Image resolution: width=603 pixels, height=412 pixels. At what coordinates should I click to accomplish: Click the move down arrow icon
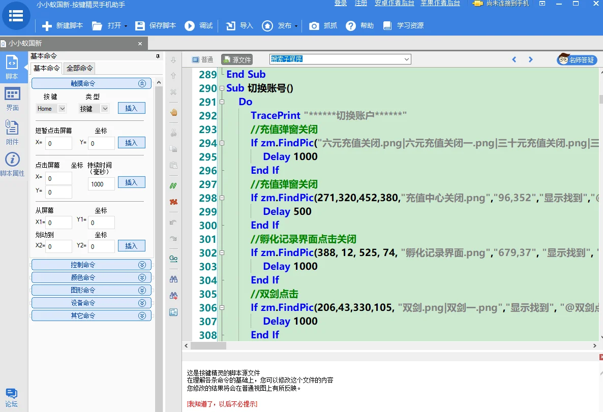click(x=173, y=60)
